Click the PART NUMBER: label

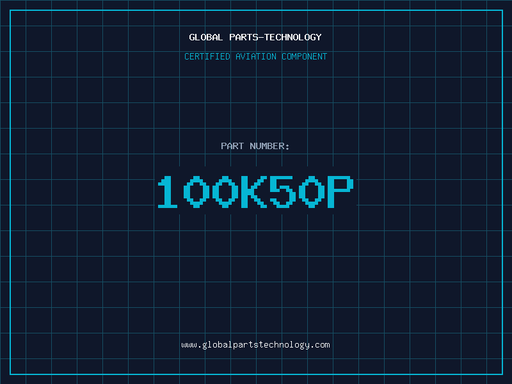(x=255, y=146)
